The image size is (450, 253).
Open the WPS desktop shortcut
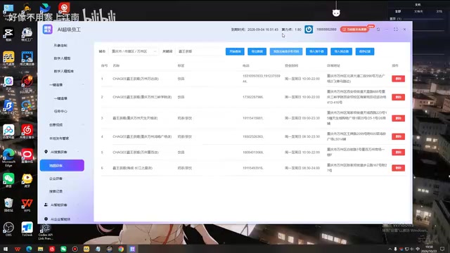click(27, 205)
